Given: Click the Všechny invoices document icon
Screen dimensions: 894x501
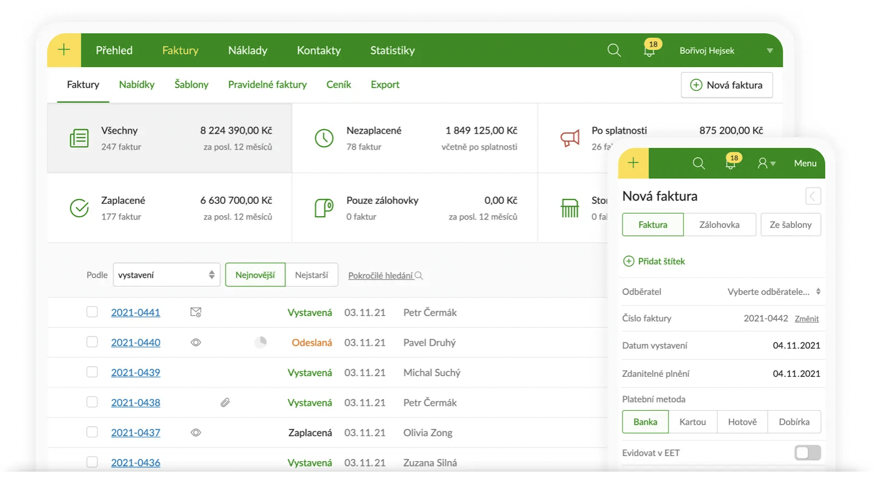Looking at the screenshot, I should point(79,138).
